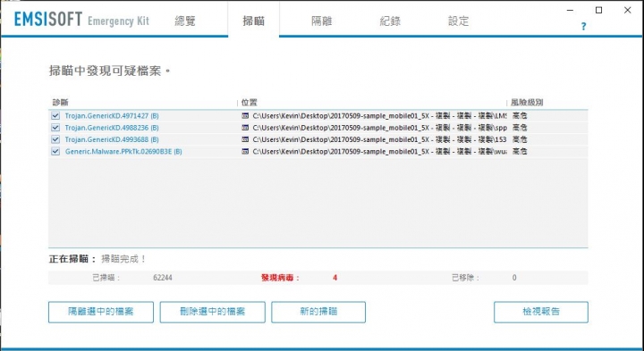Close the Emsisoft window

(x=628, y=10)
